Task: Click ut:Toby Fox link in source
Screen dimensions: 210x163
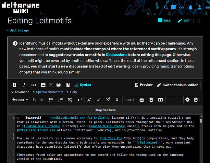Action: point(112,138)
